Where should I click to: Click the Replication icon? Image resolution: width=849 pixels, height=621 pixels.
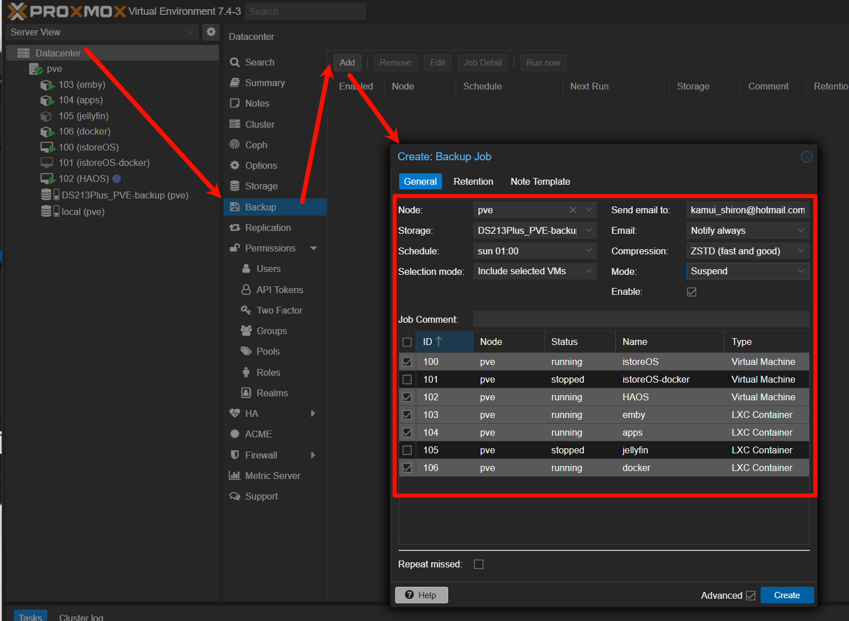234,228
